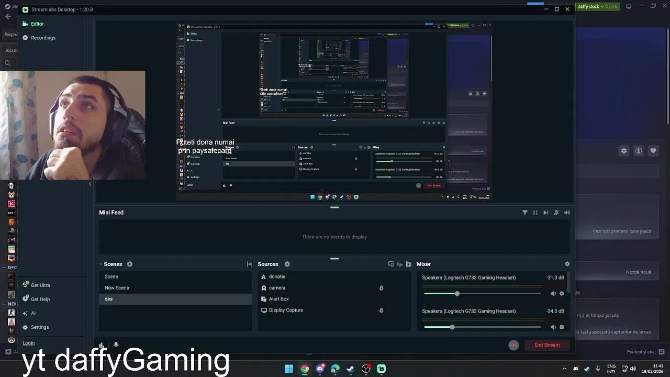Open the scene transitions icon
Image resolution: width=670 pixels, height=377 pixels.
click(250, 264)
